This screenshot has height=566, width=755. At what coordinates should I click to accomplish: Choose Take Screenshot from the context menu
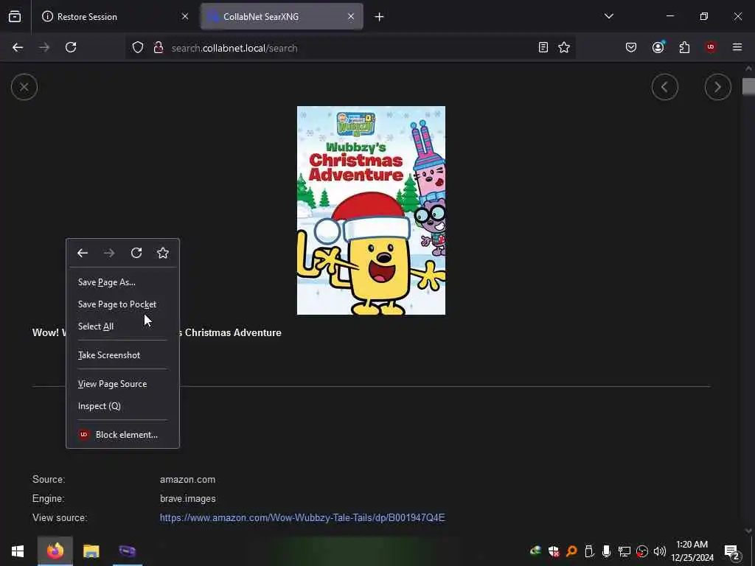[123, 355]
